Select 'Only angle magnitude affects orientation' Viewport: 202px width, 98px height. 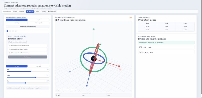coord(28,53)
